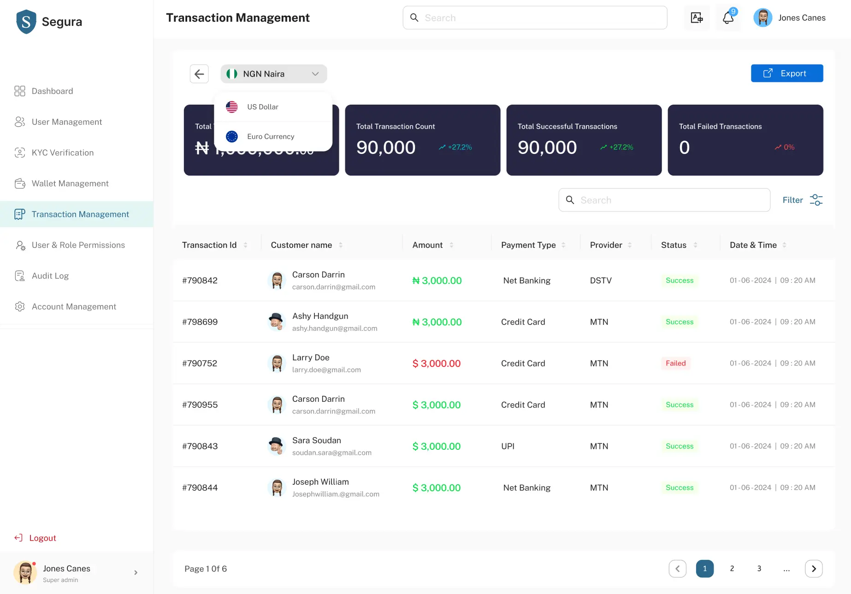Click the Euro flag icon
The width and height of the screenshot is (851, 594).
(232, 136)
